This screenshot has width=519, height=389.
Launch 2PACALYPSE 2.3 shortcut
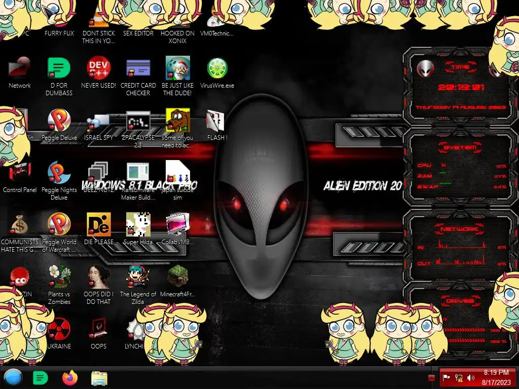tap(138, 129)
